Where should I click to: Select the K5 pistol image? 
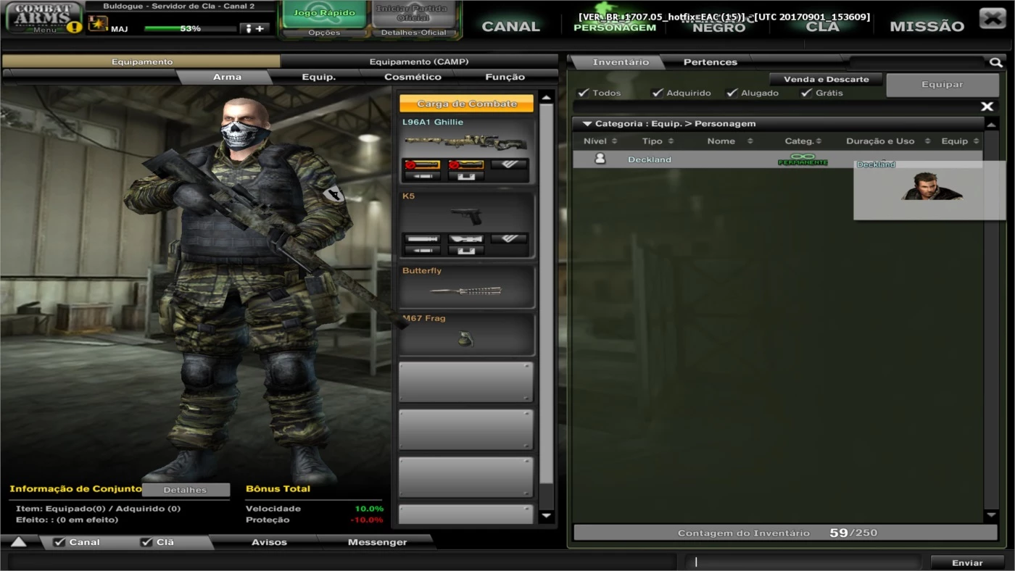tap(466, 215)
